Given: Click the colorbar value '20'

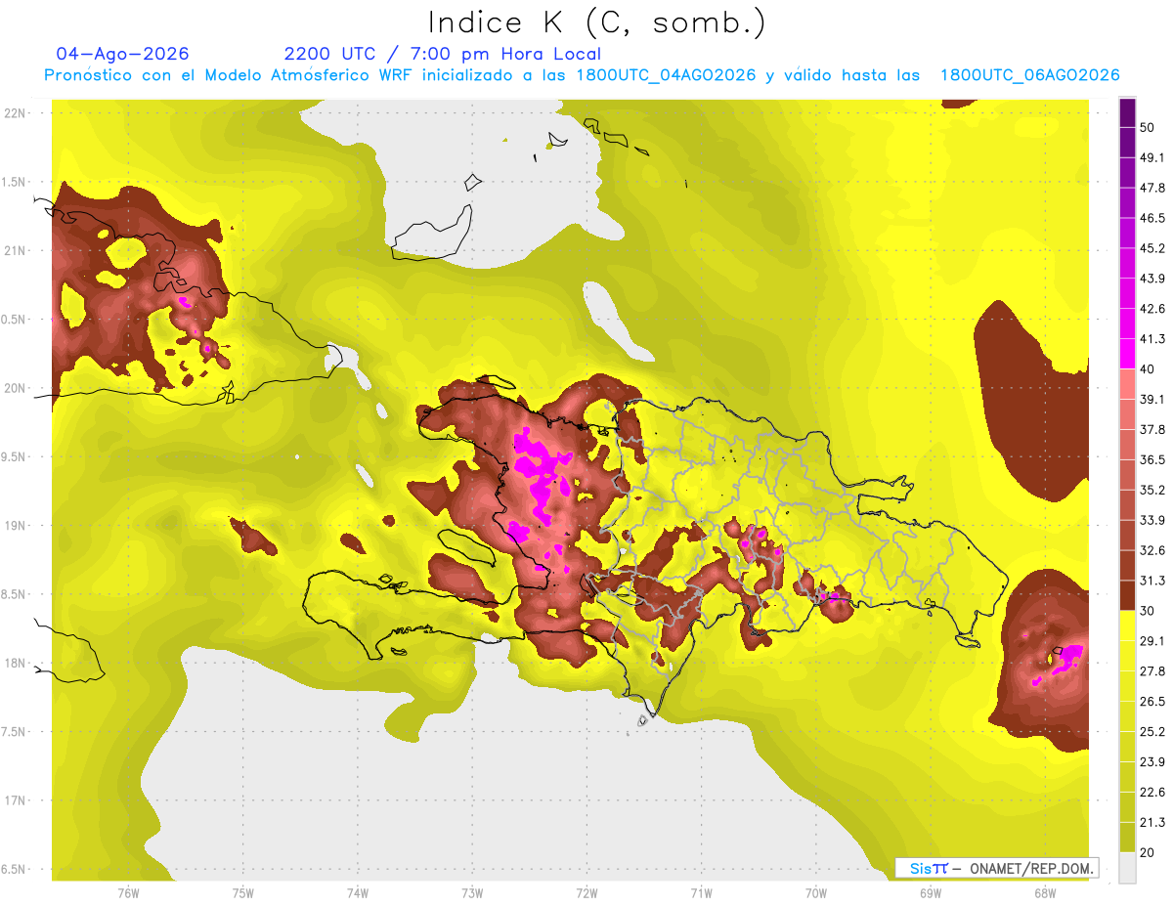Looking at the screenshot, I should tap(1149, 852).
